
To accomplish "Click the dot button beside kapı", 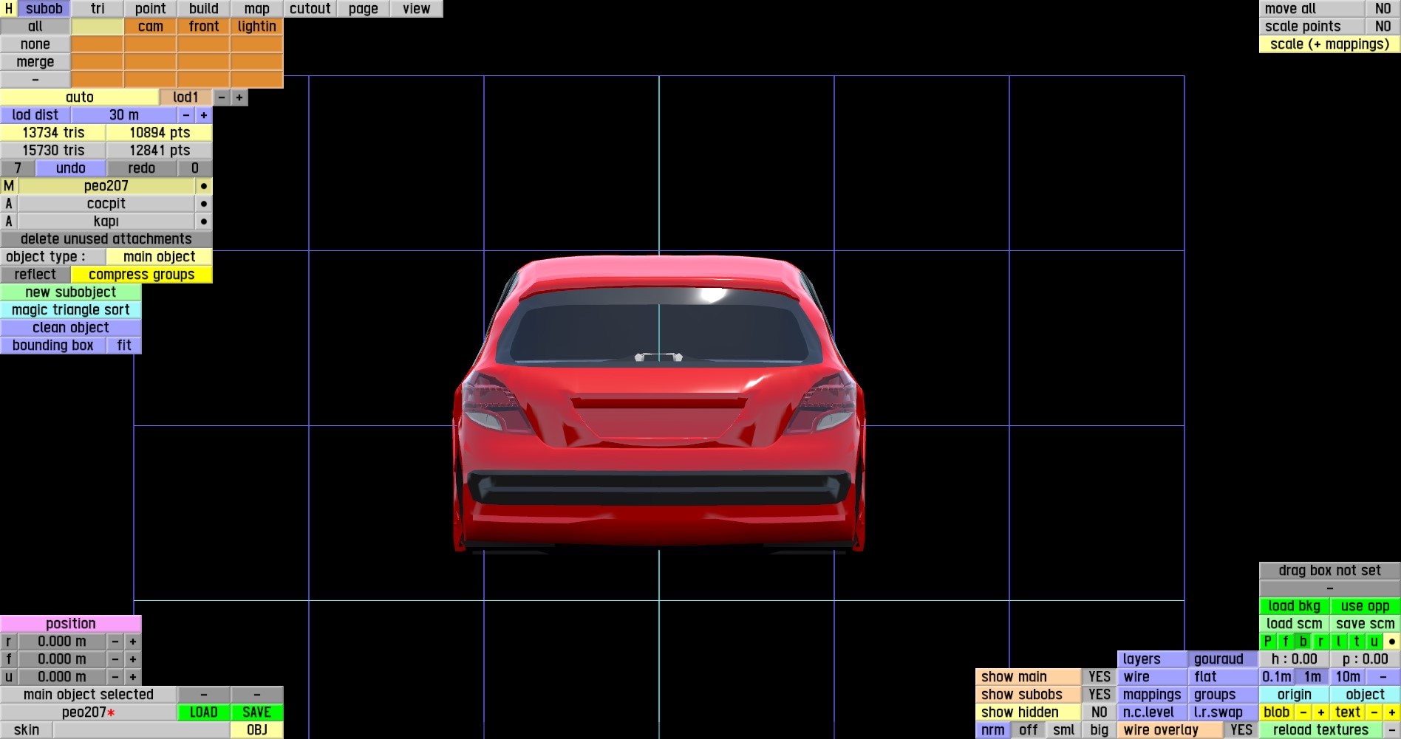I will [204, 221].
